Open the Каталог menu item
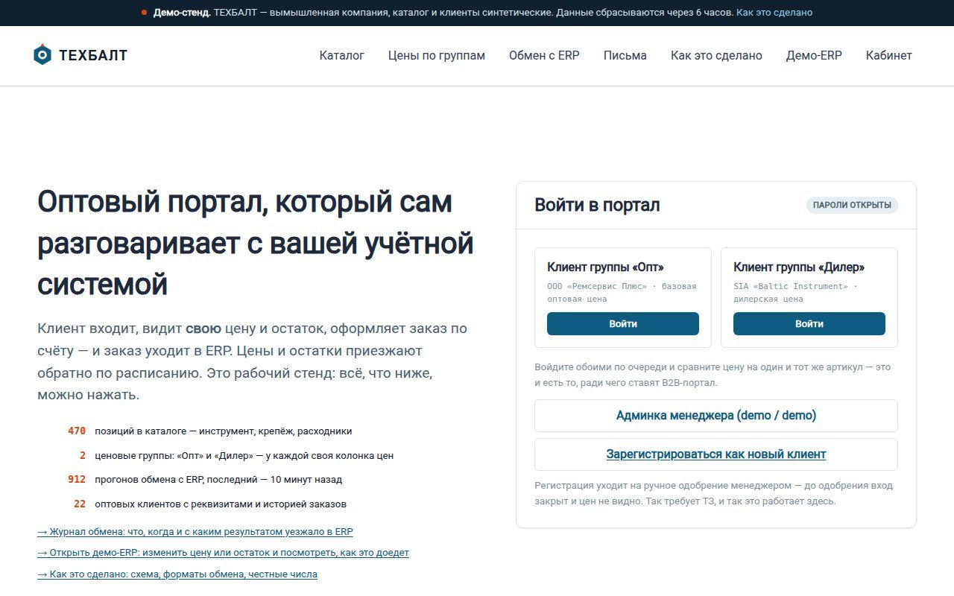 point(341,55)
